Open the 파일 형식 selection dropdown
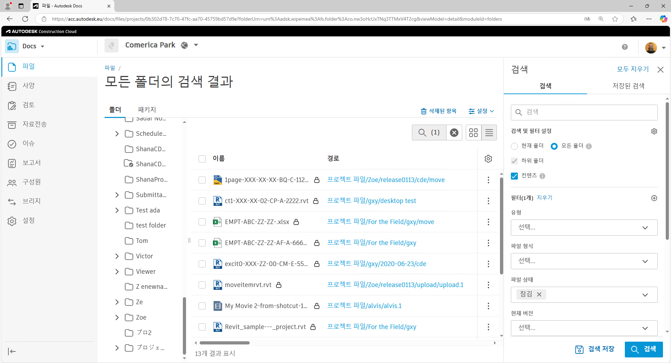 pos(583,261)
